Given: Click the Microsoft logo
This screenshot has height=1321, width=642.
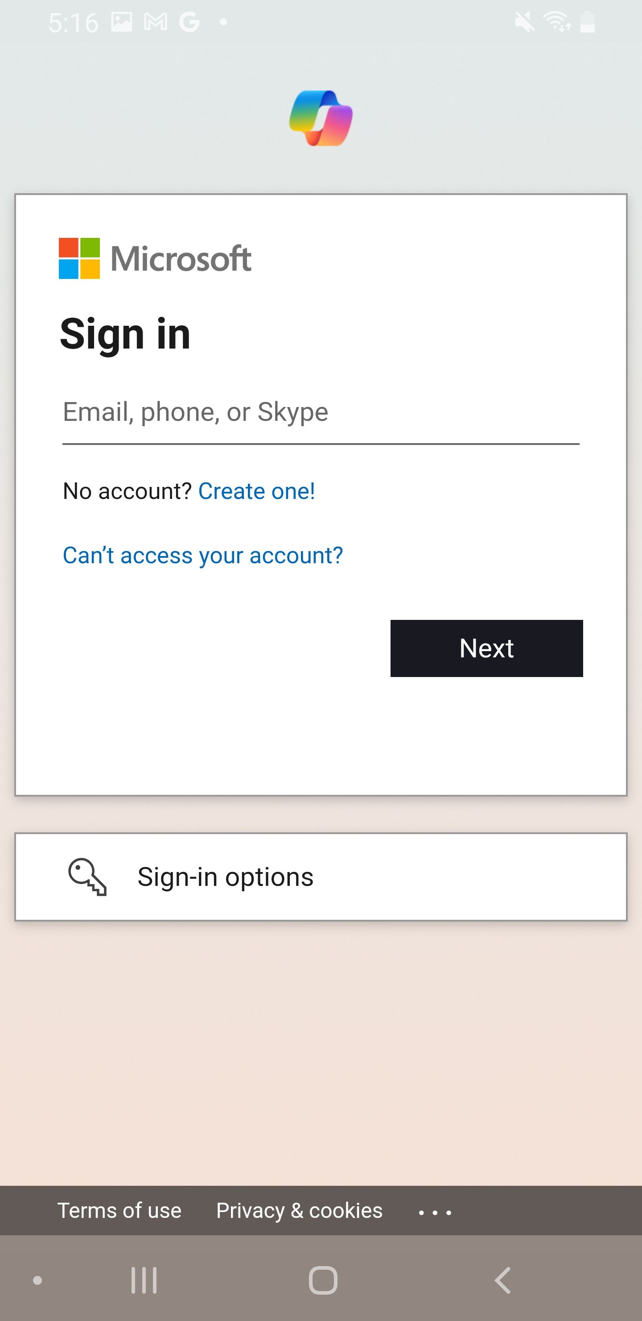Looking at the screenshot, I should tap(155, 259).
